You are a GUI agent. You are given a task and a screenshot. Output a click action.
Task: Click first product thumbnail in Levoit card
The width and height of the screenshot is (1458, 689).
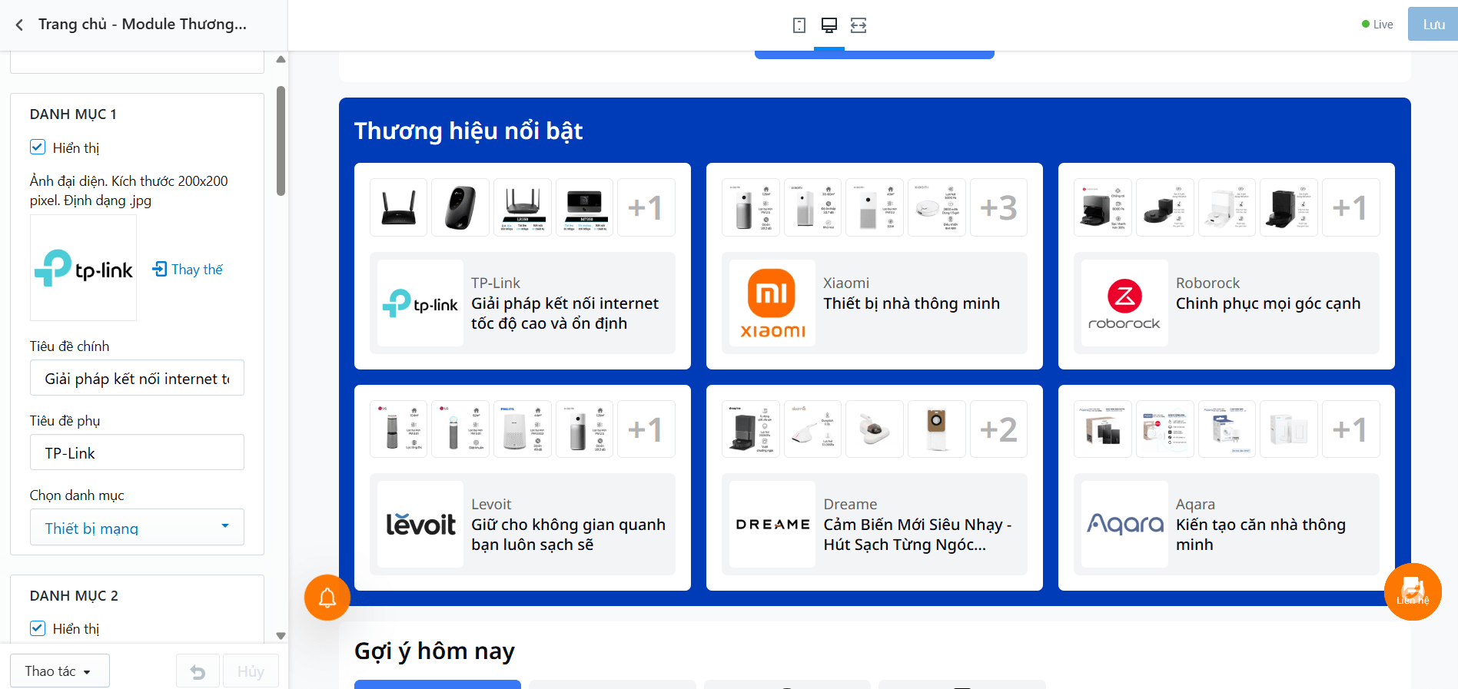(398, 429)
